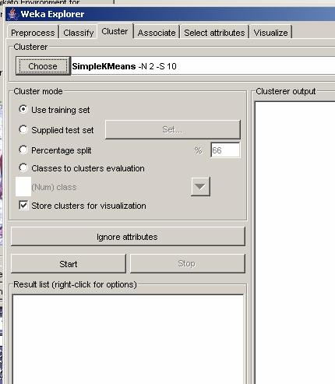
Task: Select the Use training set radio button
Action: 23,109
